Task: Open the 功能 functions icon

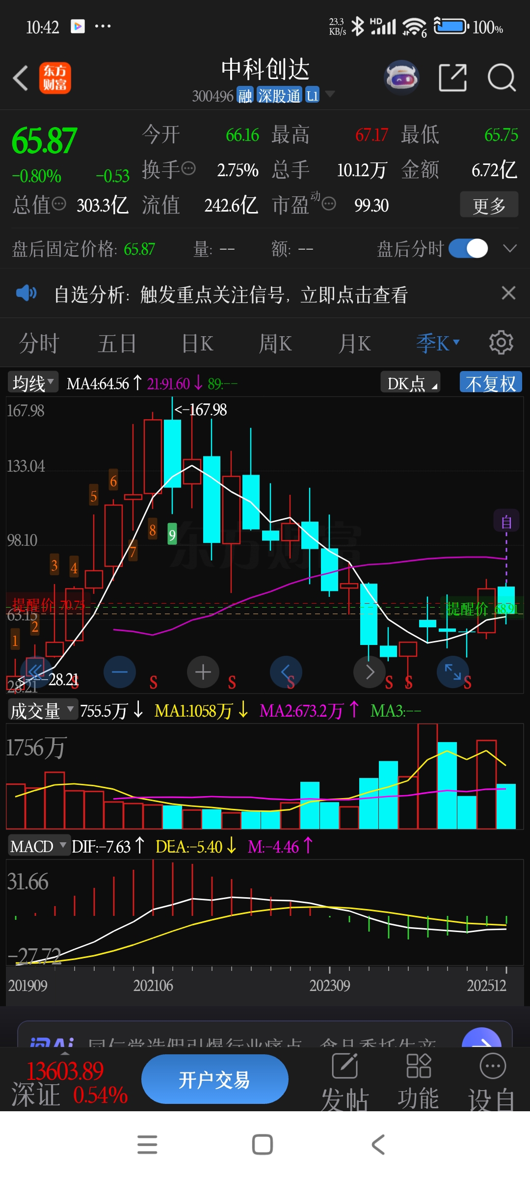Action: pos(419,1082)
